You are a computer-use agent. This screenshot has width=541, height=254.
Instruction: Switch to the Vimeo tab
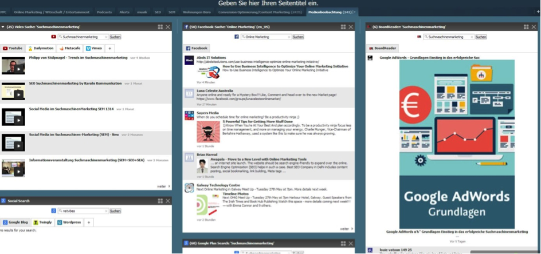(x=94, y=49)
